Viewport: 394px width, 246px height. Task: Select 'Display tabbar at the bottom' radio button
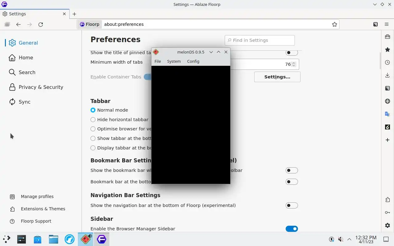(x=93, y=148)
